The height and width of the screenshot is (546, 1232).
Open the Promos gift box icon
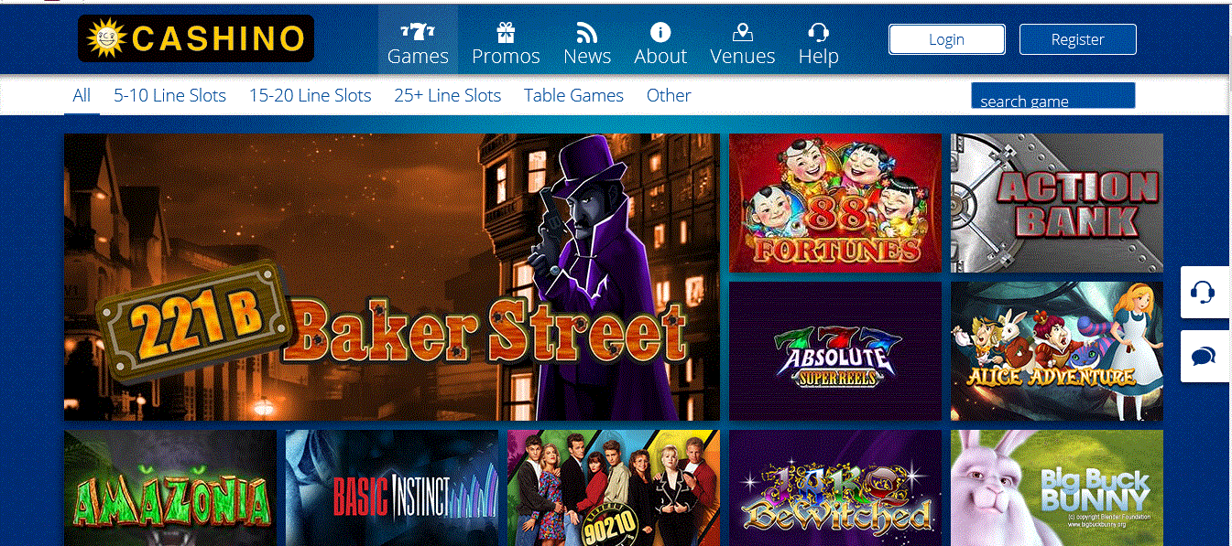(x=506, y=33)
